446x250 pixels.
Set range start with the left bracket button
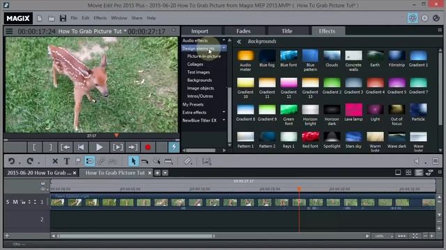(34, 147)
